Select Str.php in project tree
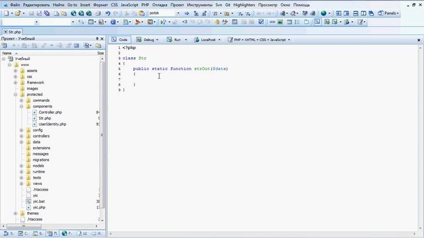Image resolution: width=424 pixels, height=238 pixels. click(x=44, y=118)
